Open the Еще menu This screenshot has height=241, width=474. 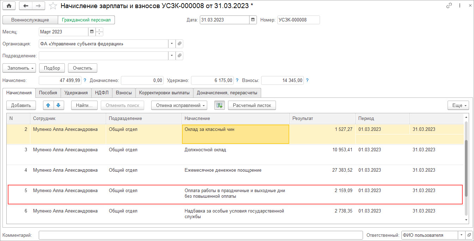[458, 105]
